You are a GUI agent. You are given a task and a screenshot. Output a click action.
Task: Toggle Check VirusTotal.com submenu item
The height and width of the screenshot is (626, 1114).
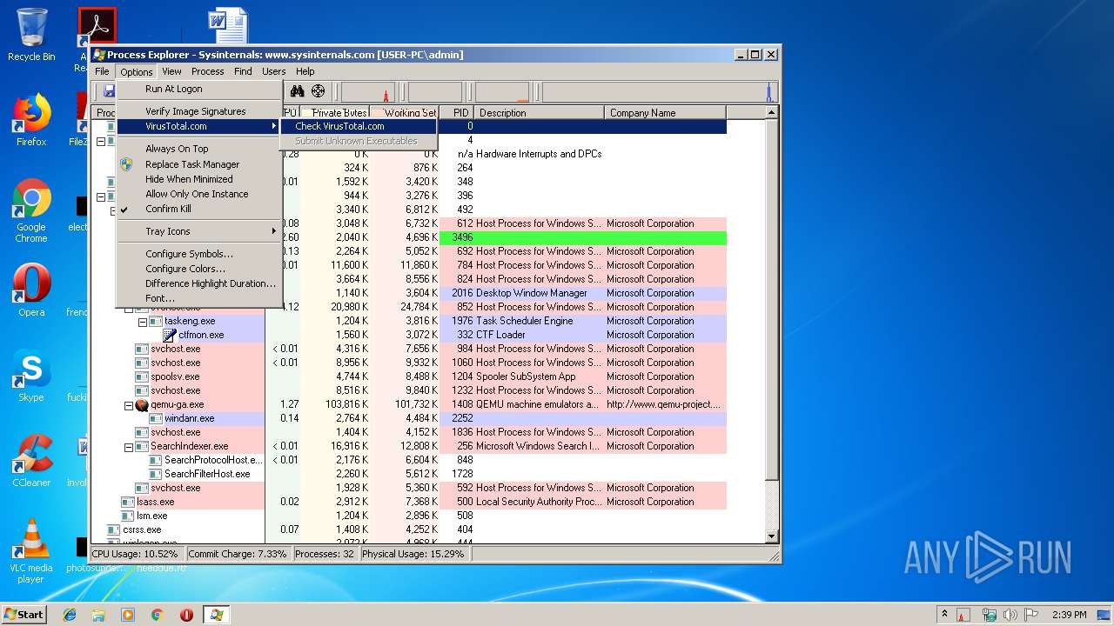(x=359, y=126)
